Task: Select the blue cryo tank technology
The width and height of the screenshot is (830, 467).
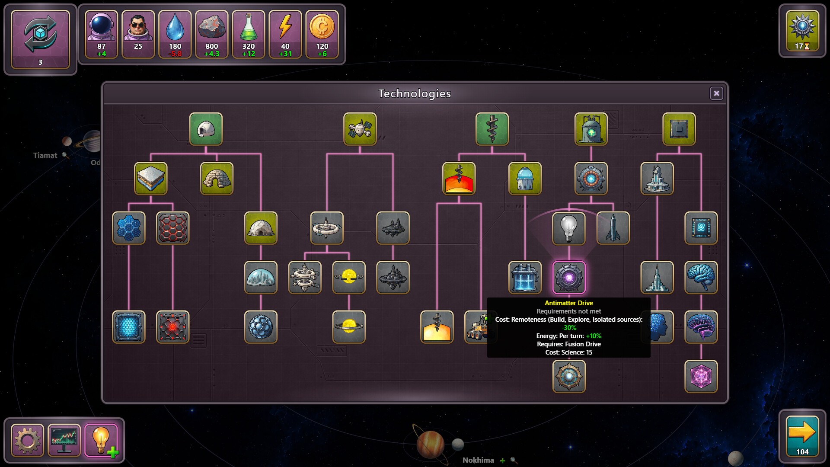Action: [525, 278]
